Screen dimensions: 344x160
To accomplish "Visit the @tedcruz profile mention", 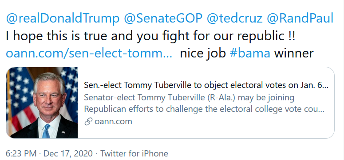I will 235,18.
